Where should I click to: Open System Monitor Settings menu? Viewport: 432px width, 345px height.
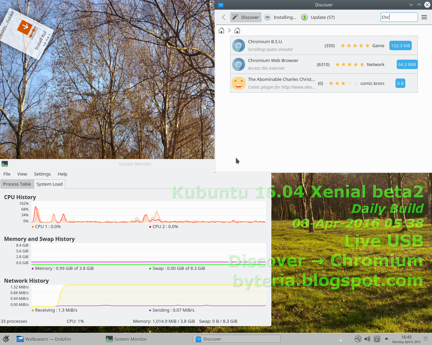pyautogui.click(x=42, y=174)
